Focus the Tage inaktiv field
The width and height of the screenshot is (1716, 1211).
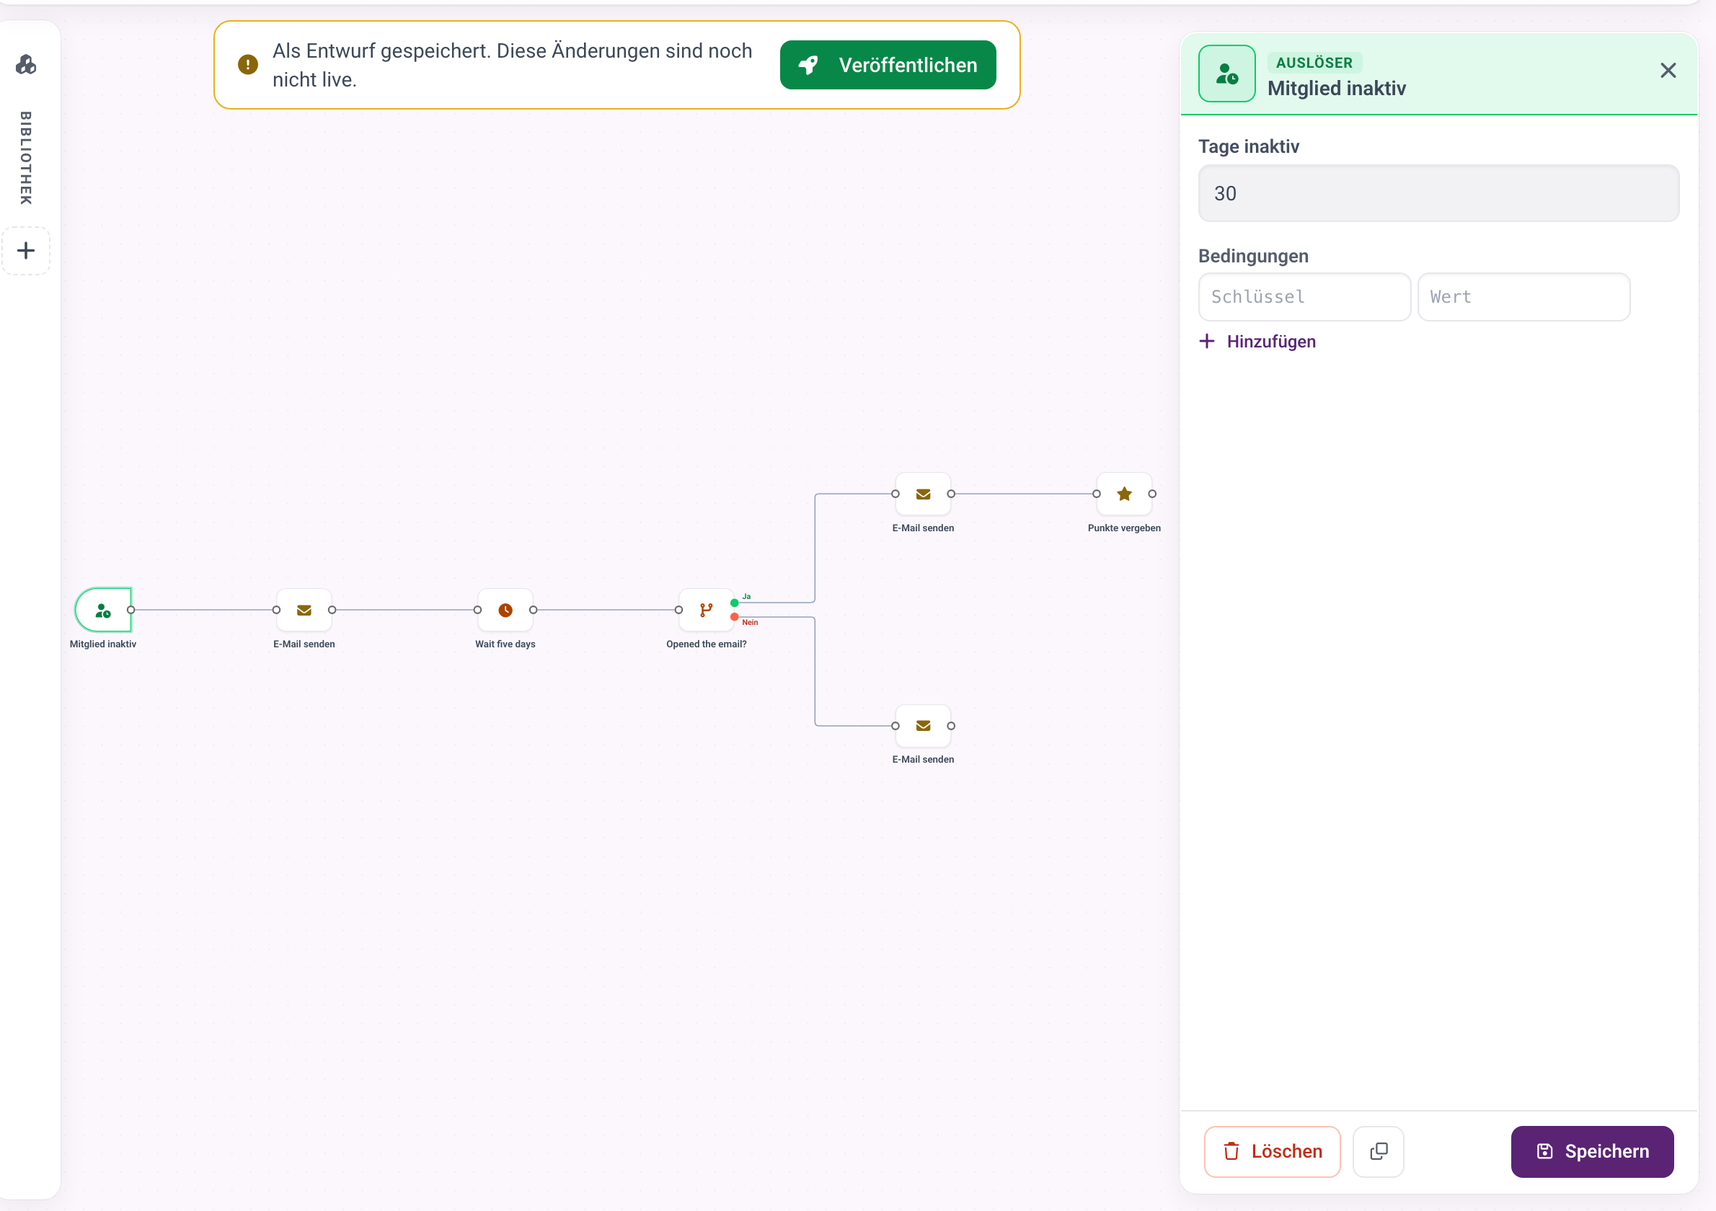pyautogui.click(x=1438, y=193)
